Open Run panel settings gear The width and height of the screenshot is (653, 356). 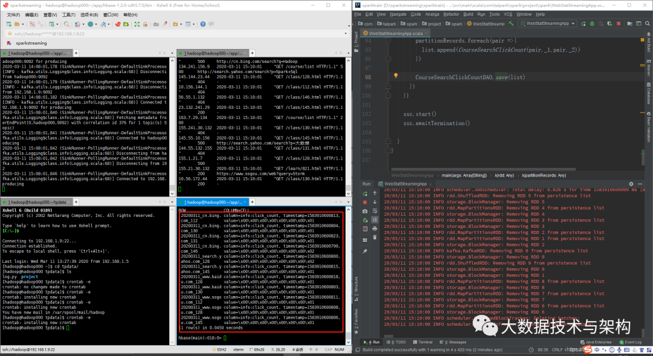tap(632, 183)
